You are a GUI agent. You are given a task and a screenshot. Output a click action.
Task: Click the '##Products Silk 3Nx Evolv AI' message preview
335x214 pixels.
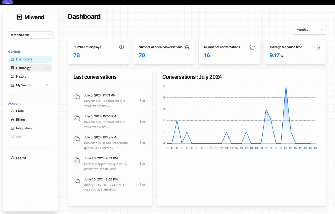tap(105, 187)
